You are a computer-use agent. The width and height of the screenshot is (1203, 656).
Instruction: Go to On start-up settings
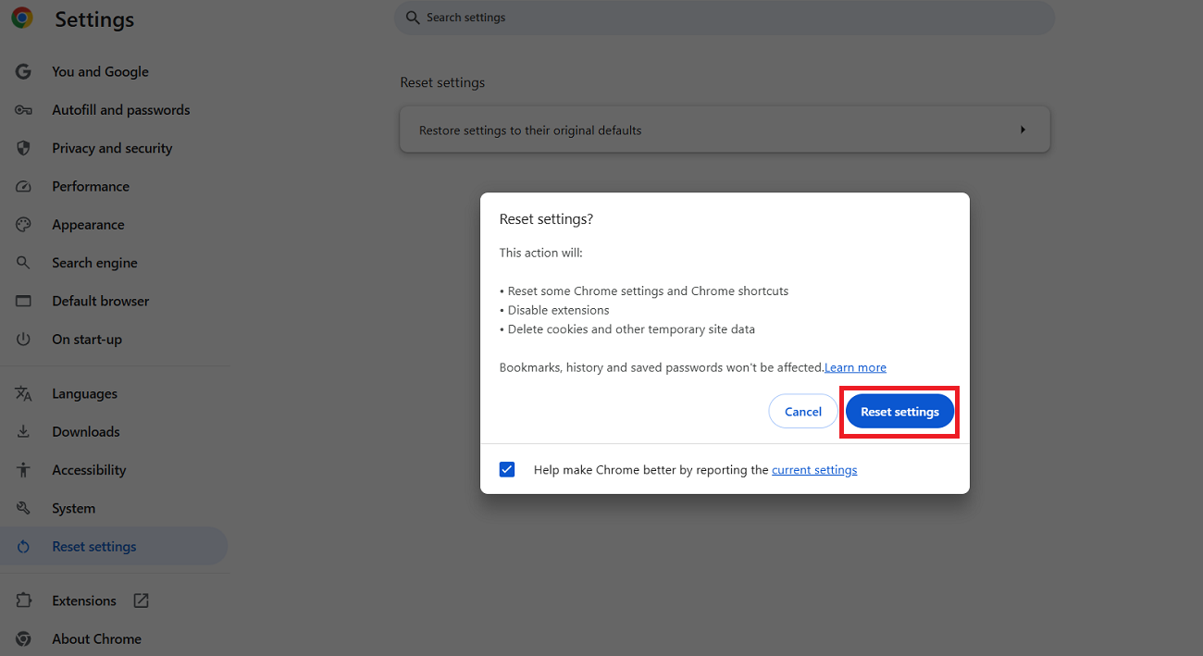[87, 340]
